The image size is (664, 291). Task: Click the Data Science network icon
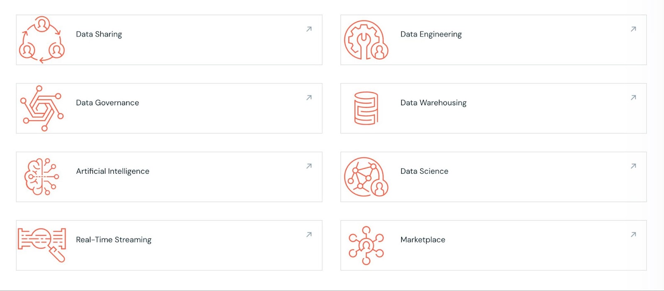[x=366, y=177]
